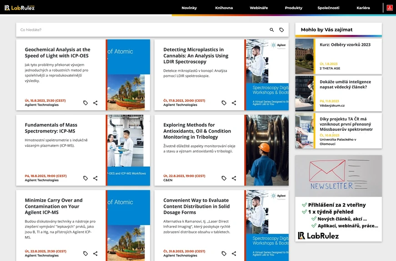
Task: Open 'Díky projektu TA ČR' Mössbauer spectrometer article
Action: (x=346, y=124)
